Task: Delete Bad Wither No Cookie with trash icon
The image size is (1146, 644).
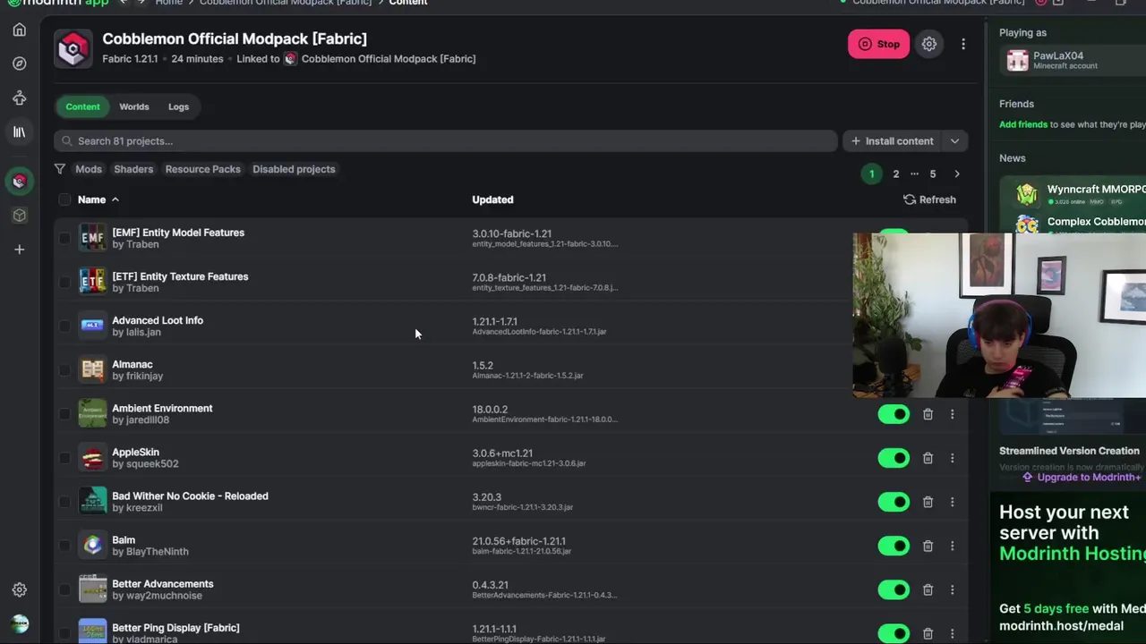Action: coord(928,502)
